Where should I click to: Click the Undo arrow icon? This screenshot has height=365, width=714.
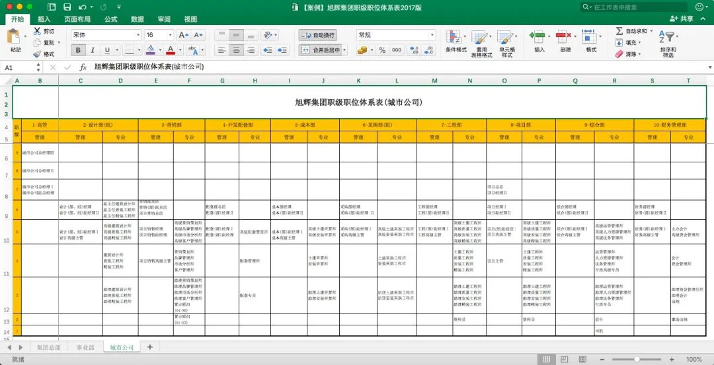click(82, 7)
